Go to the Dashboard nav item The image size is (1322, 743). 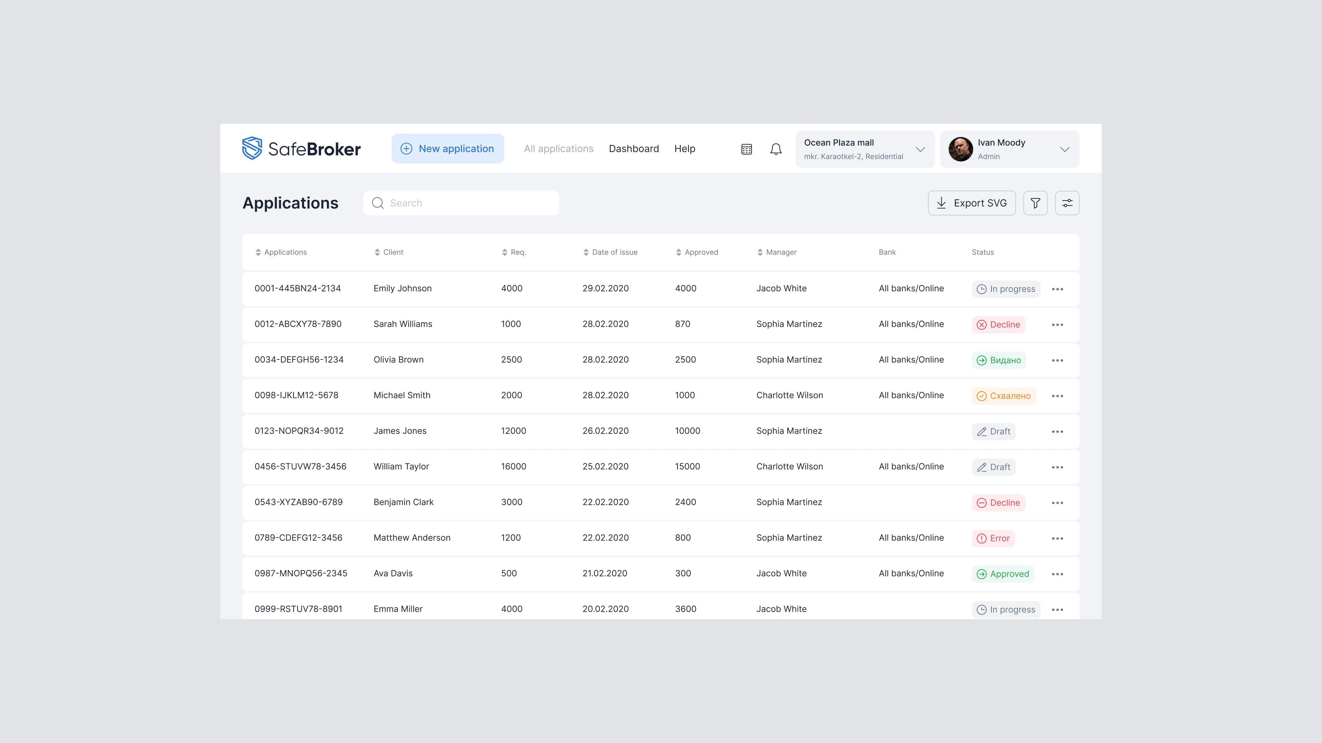tap(633, 149)
